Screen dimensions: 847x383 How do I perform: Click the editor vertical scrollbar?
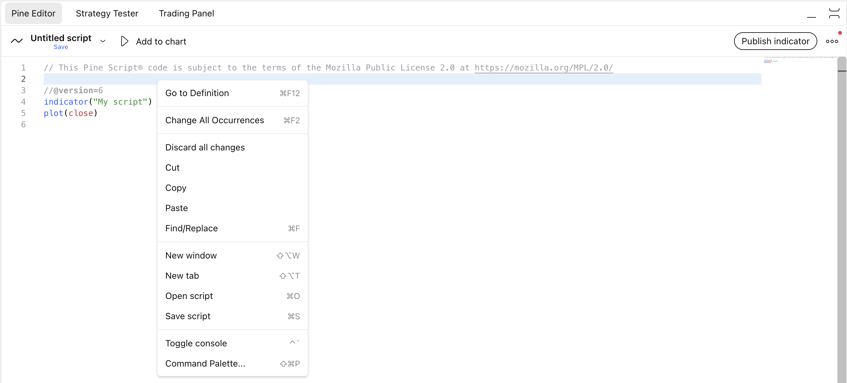(841, 197)
